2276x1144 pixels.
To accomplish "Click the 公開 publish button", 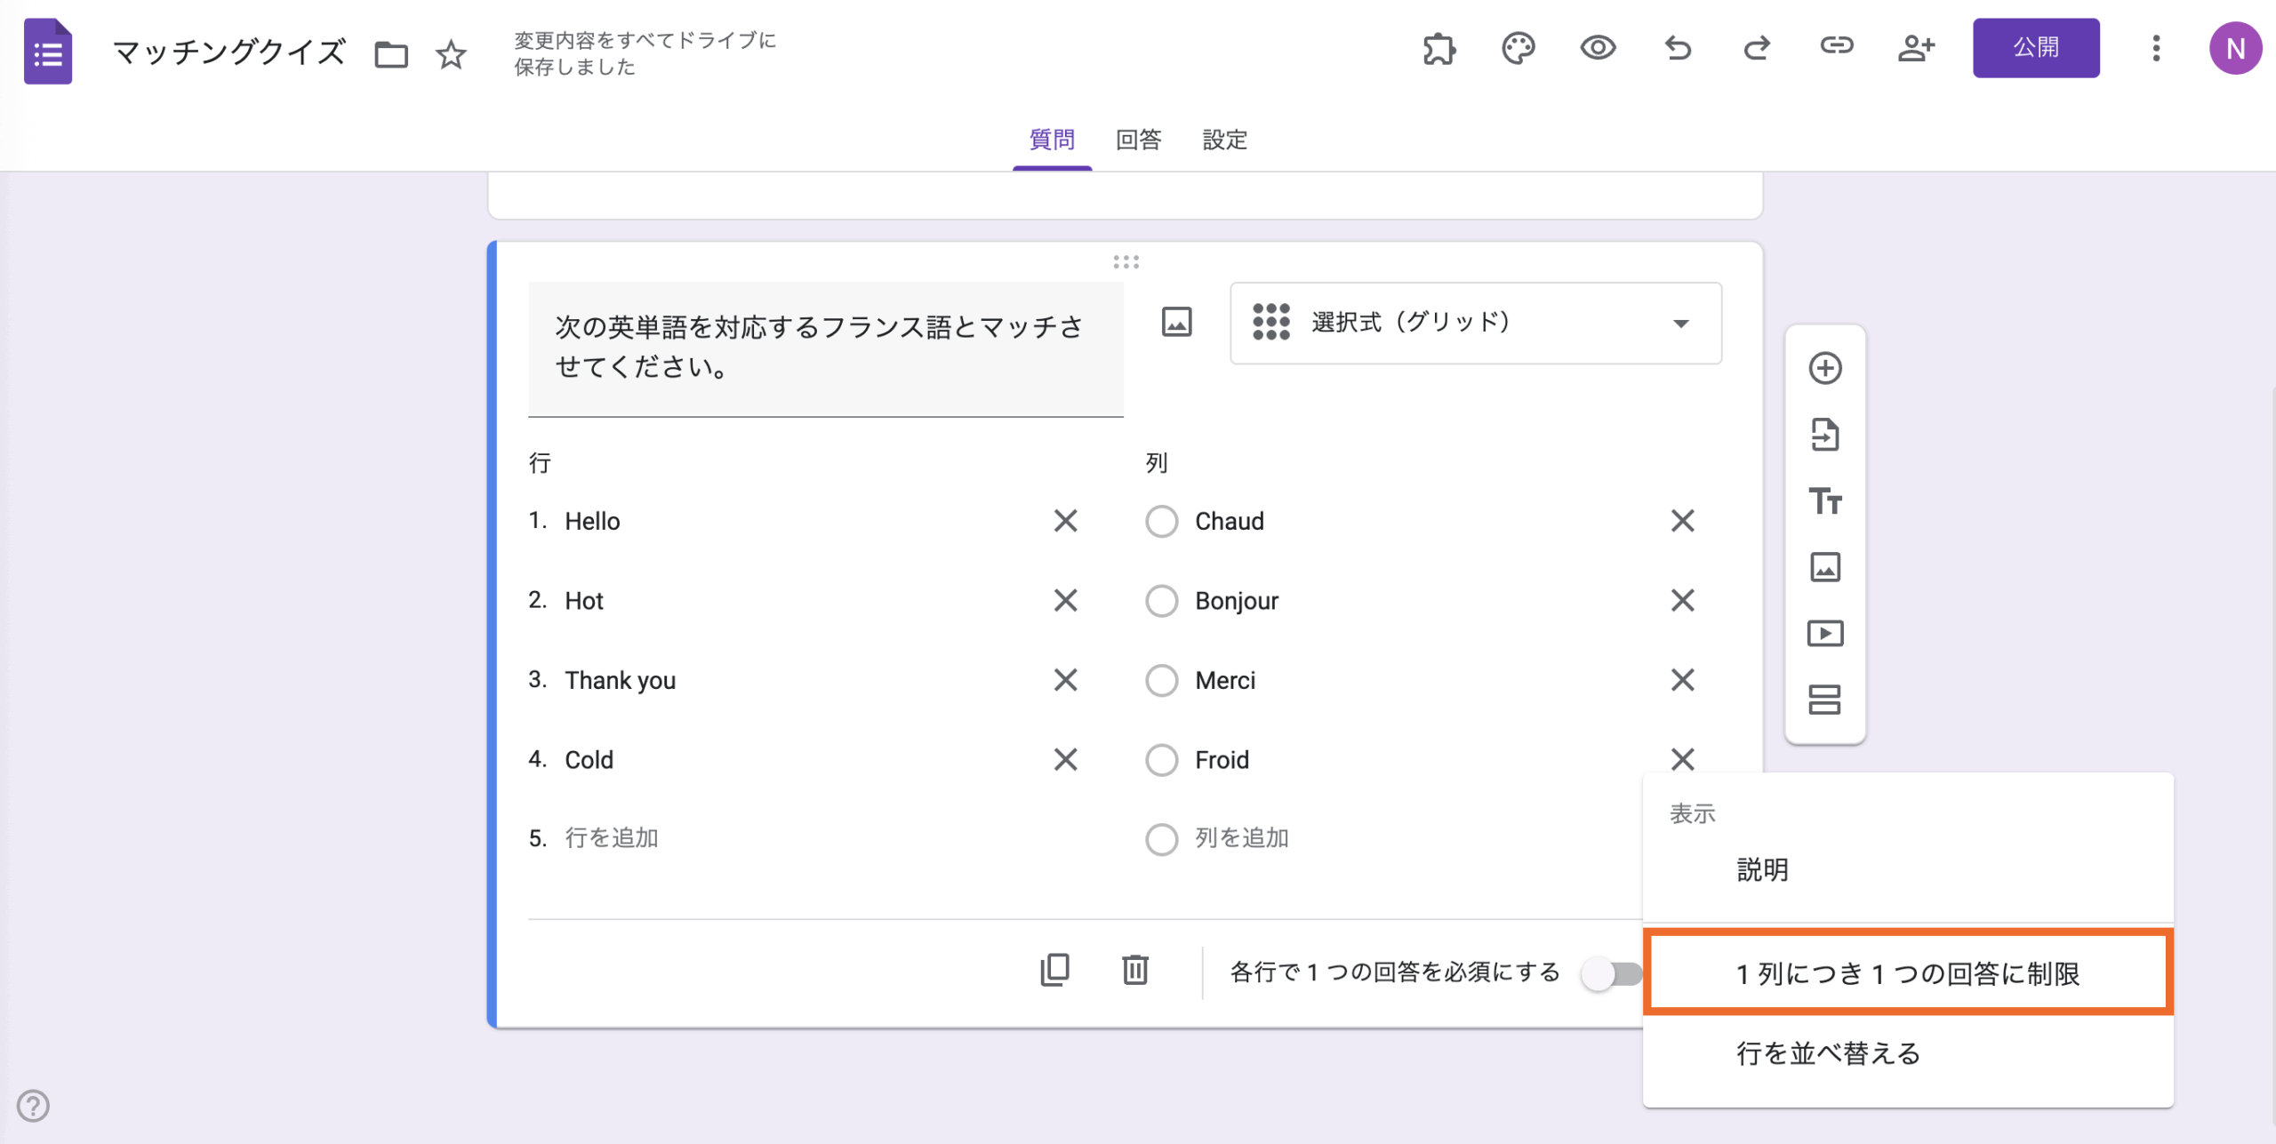I will 2036,48.
